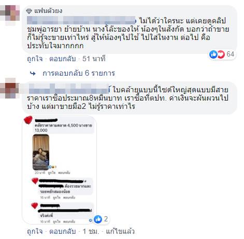Open the 1 ชม. timestamp link

[x=91, y=231]
